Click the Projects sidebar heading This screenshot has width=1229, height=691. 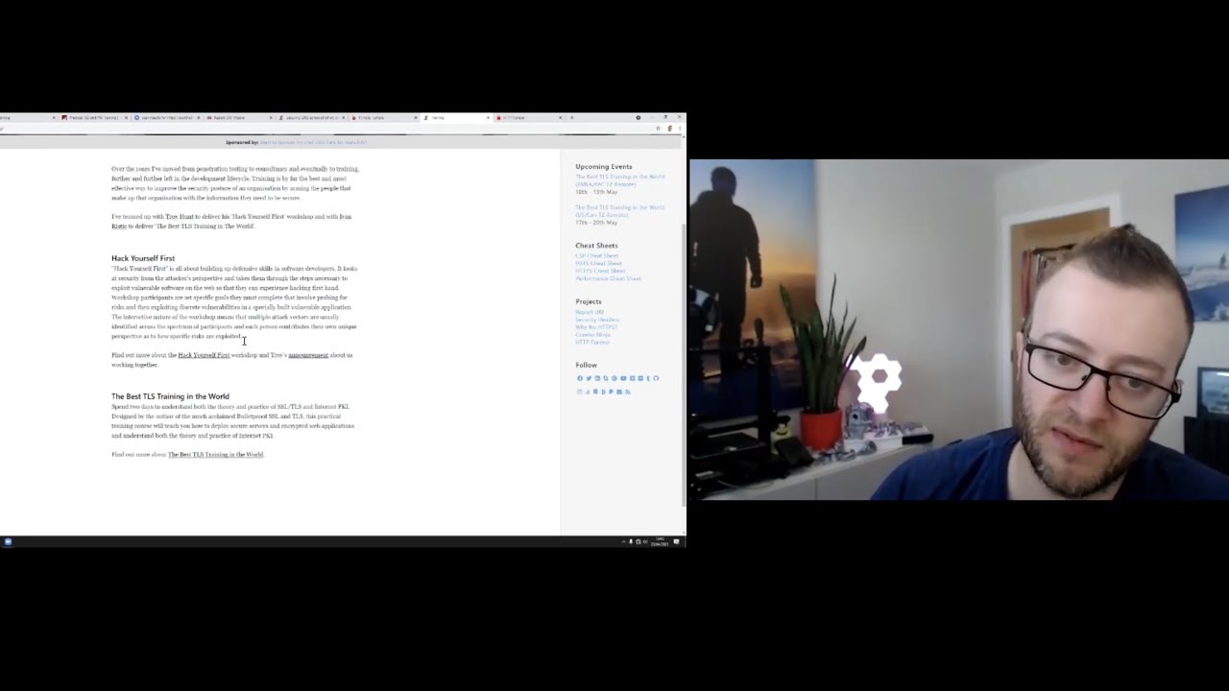click(589, 301)
